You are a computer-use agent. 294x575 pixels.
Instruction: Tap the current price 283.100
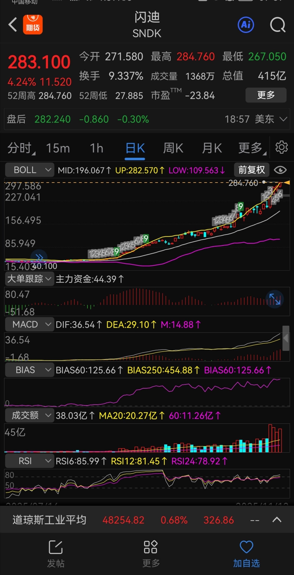pyautogui.click(x=39, y=62)
